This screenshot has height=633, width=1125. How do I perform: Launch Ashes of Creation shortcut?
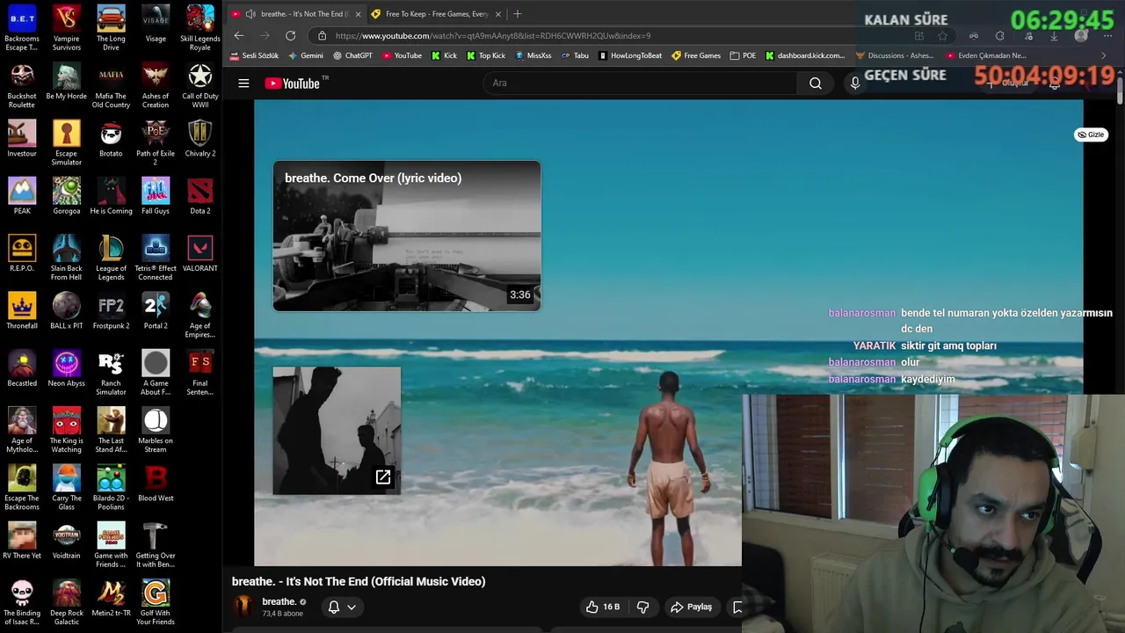(x=156, y=85)
